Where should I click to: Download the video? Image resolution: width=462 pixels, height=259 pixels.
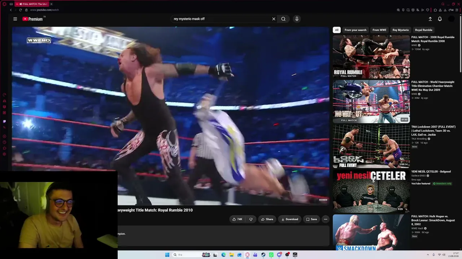coord(289,219)
